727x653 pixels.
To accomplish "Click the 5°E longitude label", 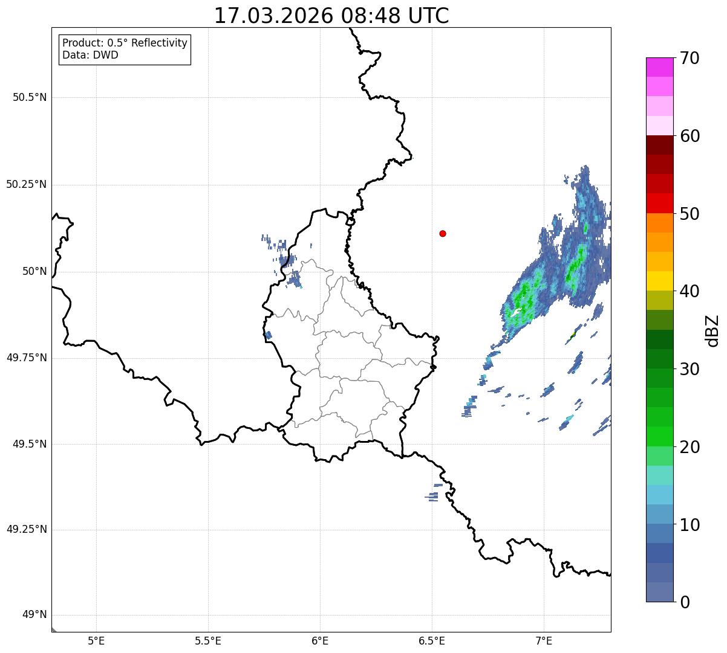I will click(x=96, y=640).
